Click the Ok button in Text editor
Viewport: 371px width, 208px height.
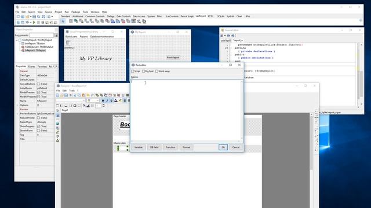pos(223,147)
